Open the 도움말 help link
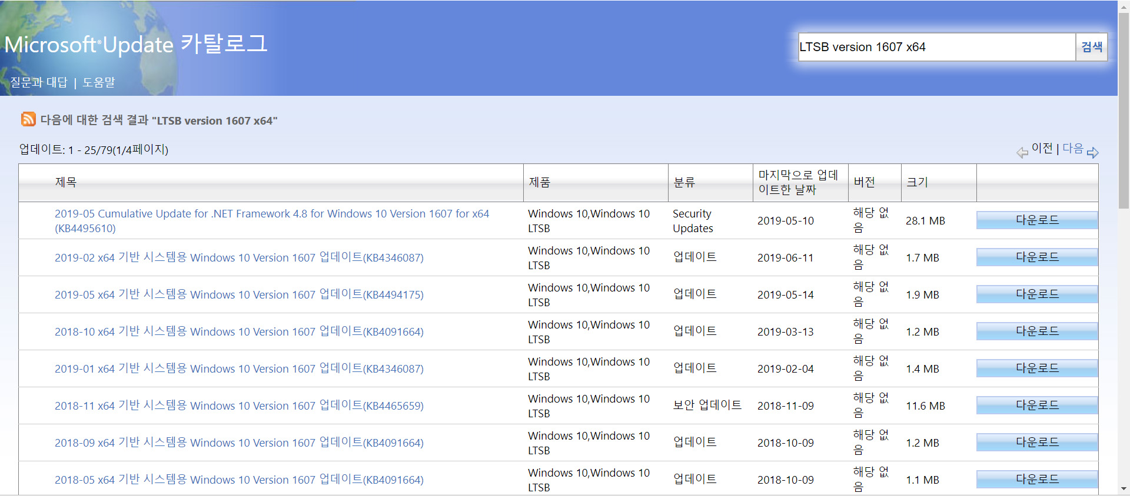The height and width of the screenshot is (496, 1130). [99, 82]
